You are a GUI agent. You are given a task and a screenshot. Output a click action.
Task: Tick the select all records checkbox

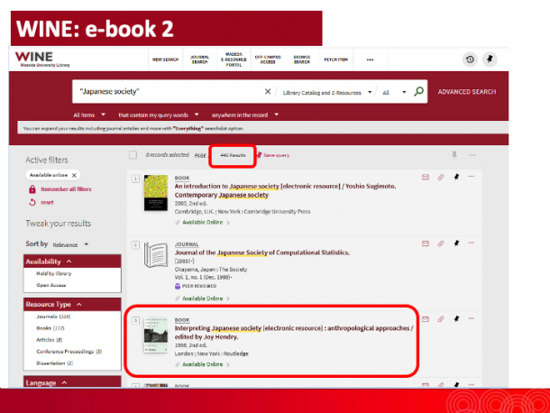pyautogui.click(x=133, y=155)
